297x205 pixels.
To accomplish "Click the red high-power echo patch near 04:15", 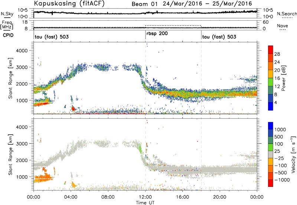I will tap(73, 109).
